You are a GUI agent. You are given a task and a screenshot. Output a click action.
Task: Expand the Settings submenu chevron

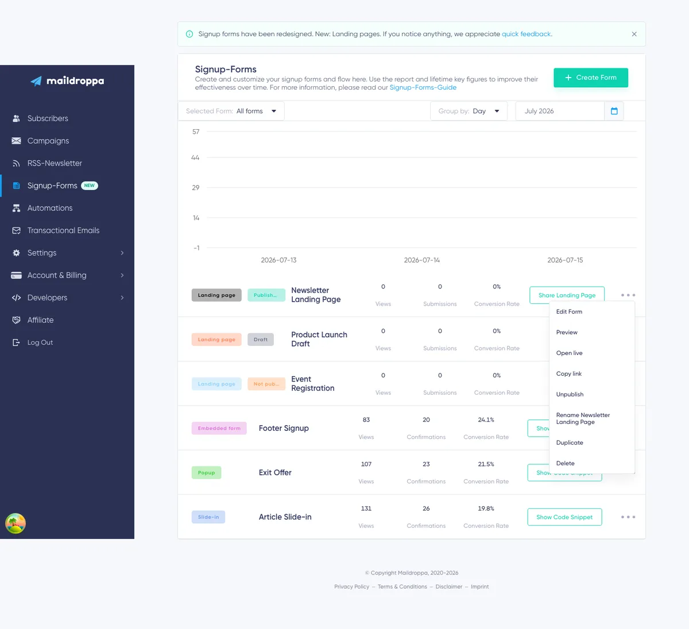click(122, 253)
